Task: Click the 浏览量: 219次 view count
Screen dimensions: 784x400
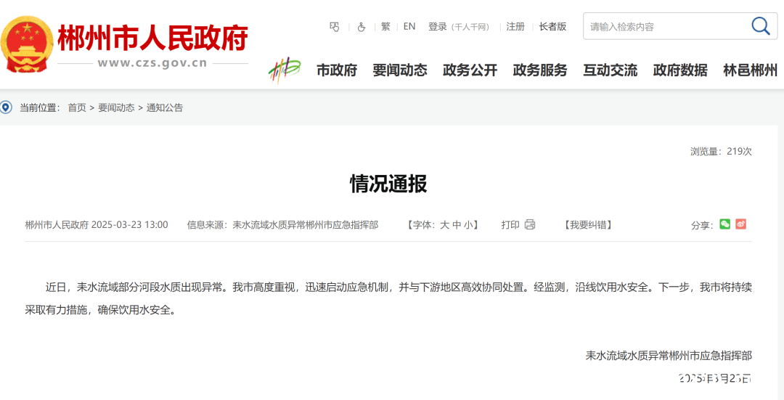Action: [721, 151]
